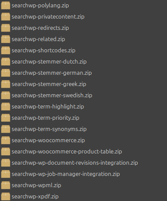Click the archive icon for searchwp-stemmer-swedish.zip
The width and height of the screenshot is (167, 201).
(x=6, y=96)
